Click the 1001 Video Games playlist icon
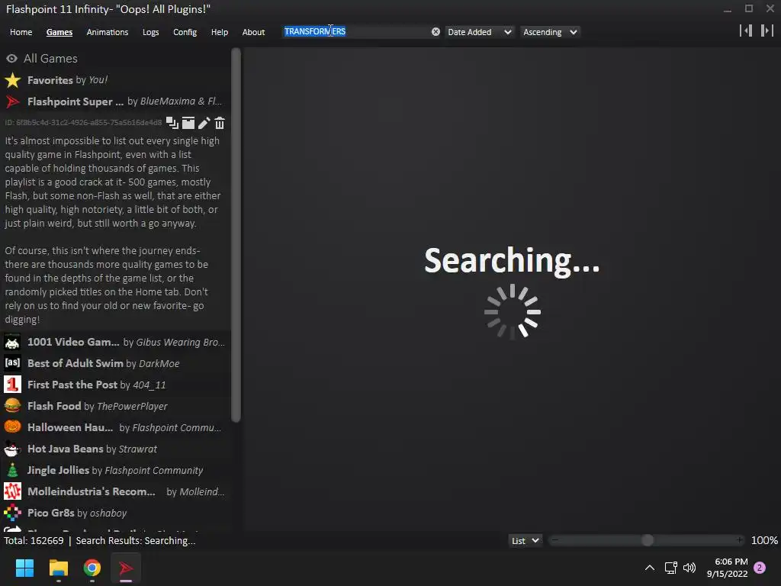The width and height of the screenshot is (781, 586). coord(12,343)
